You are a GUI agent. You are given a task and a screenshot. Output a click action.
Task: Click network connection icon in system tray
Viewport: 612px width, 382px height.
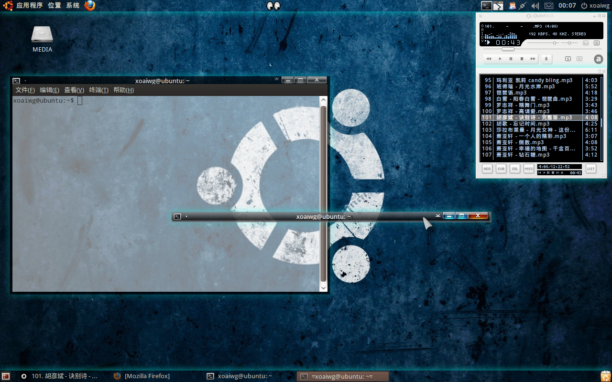[523, 6]
